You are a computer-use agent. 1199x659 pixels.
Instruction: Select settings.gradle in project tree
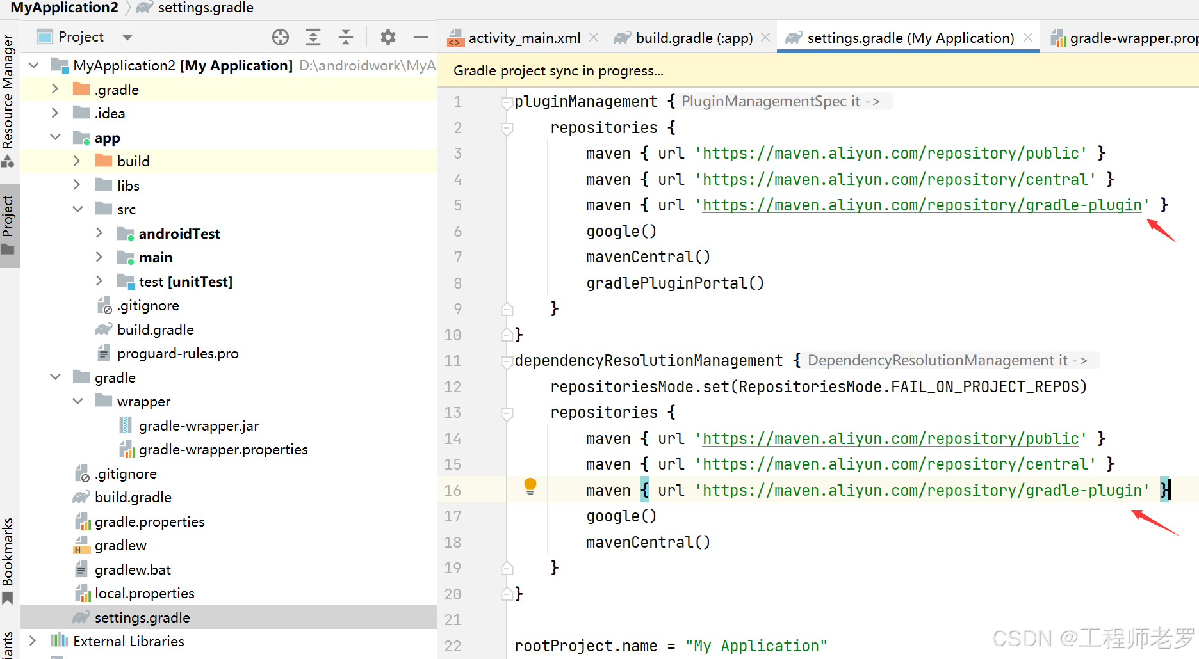pos(142,617)
